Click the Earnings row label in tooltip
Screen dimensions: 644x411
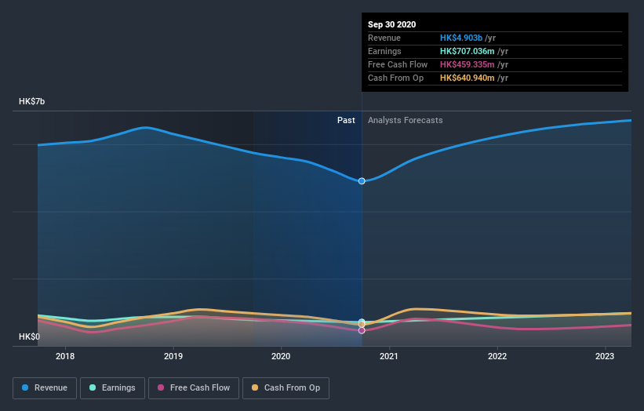(384, 51)
